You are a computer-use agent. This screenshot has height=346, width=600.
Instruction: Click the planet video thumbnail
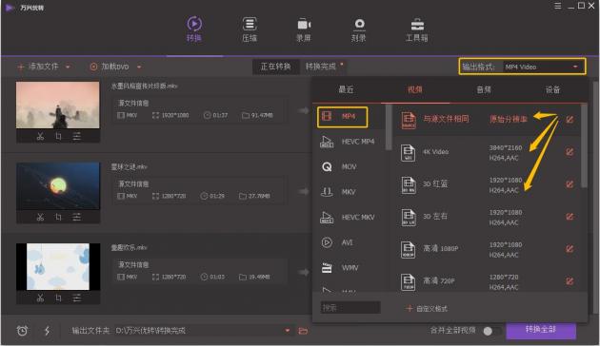(58, 186)
